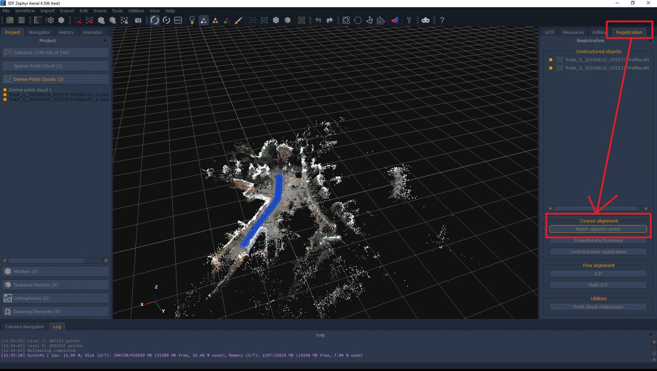Open the Camera Navigator tab
Screen dimensions: 657x371
point(25,327)
